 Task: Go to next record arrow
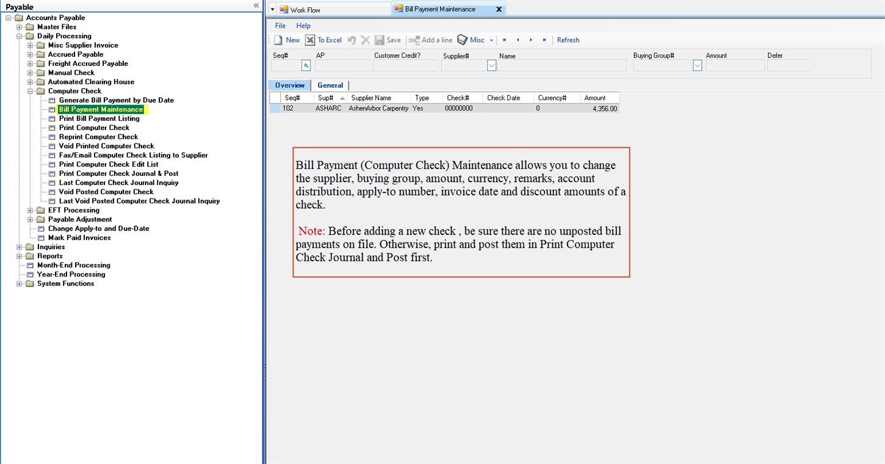tap(531, 40)
